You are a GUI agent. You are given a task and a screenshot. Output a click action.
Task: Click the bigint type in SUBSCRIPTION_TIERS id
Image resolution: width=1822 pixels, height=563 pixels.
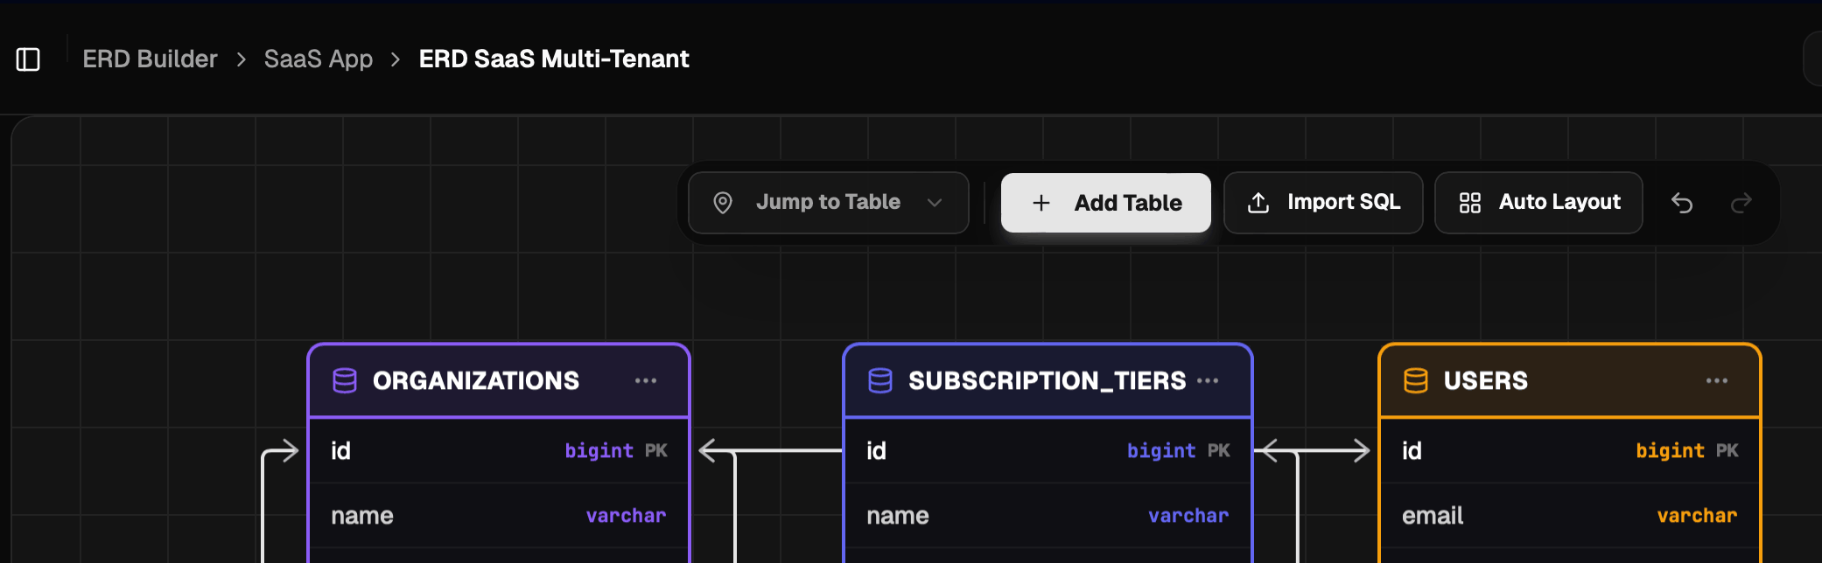tap(1161, 451)
